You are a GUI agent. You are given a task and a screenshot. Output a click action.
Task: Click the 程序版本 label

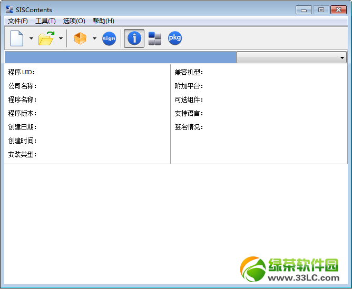[x=22, y=113]
